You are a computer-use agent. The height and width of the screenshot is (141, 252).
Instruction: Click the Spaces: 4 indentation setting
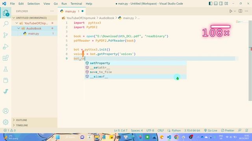coord(137,130)
